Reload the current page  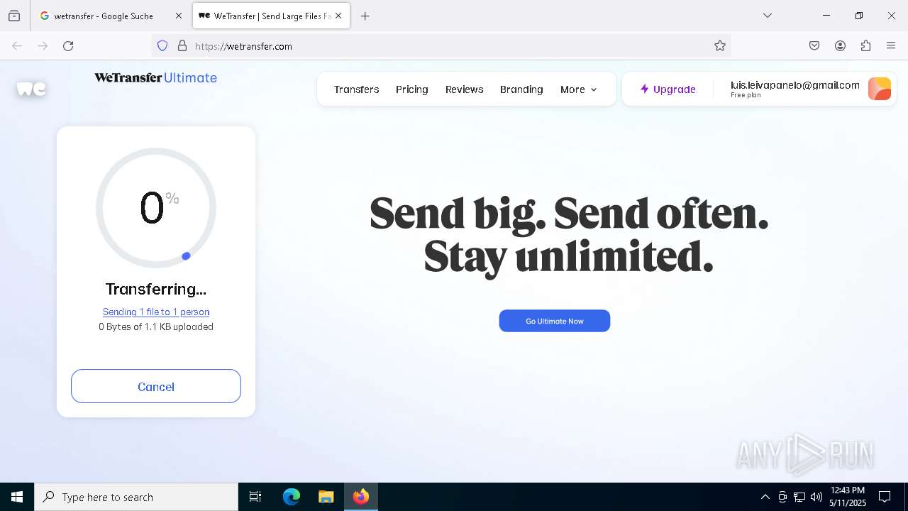click(x=68, y=46)
